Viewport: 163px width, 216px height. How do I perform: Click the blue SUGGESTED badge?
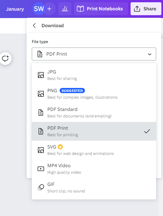point(72,91)
